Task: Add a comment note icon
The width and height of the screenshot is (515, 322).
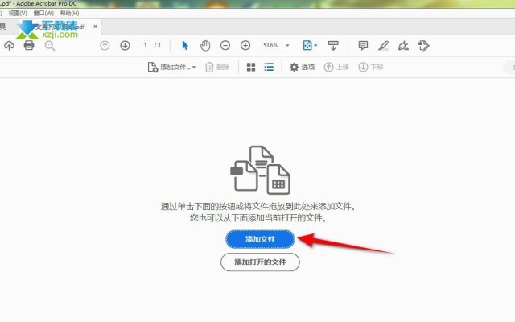Action: 363,45
